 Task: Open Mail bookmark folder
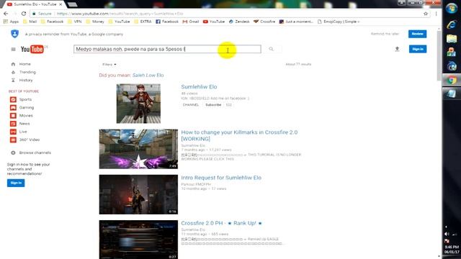coord(30,22)
